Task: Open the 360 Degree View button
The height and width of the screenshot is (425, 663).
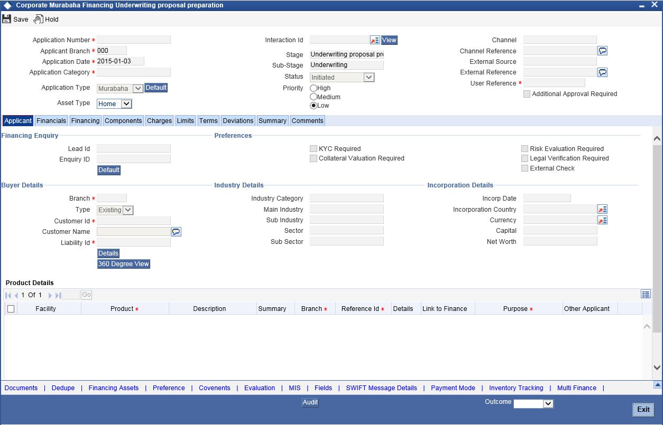Action: 124,264
